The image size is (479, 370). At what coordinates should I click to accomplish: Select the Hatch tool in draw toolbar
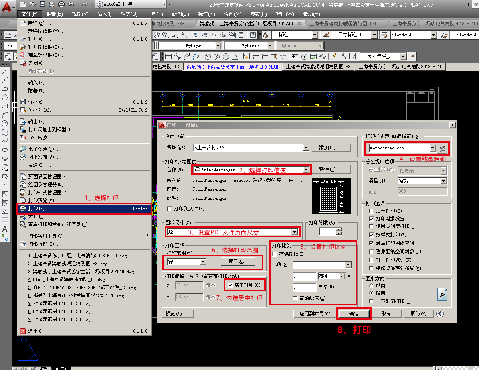coord(5,194)
